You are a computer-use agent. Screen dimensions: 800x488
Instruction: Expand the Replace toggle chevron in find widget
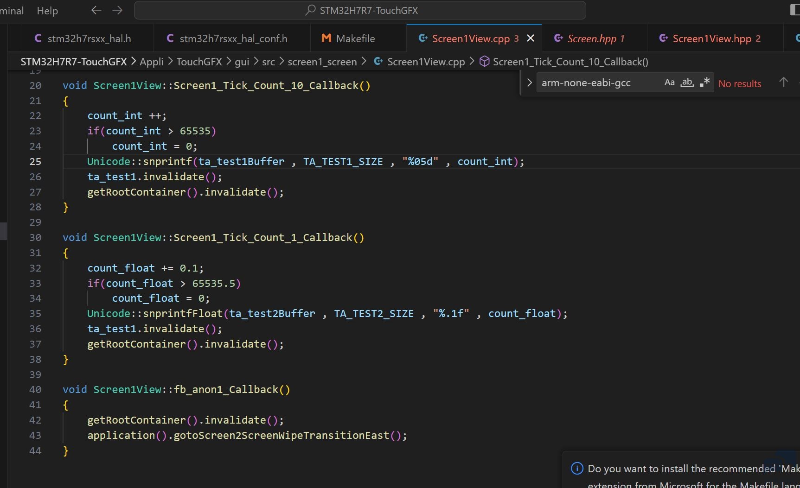point(529,83)
